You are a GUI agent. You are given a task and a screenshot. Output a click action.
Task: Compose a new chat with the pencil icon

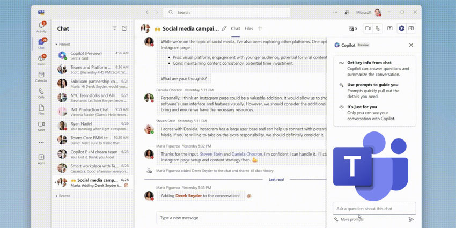coord(124,28)
